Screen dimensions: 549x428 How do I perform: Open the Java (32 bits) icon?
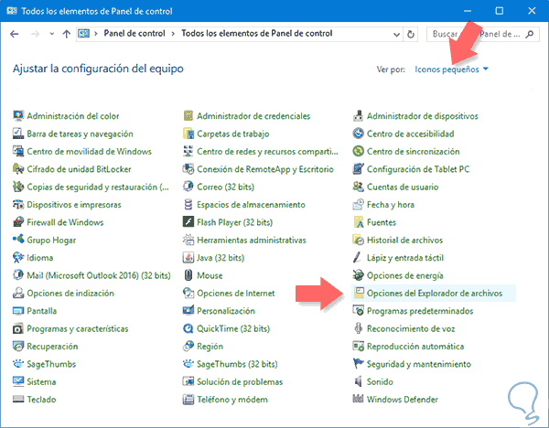pyautogui.click(x=188, y=258)
